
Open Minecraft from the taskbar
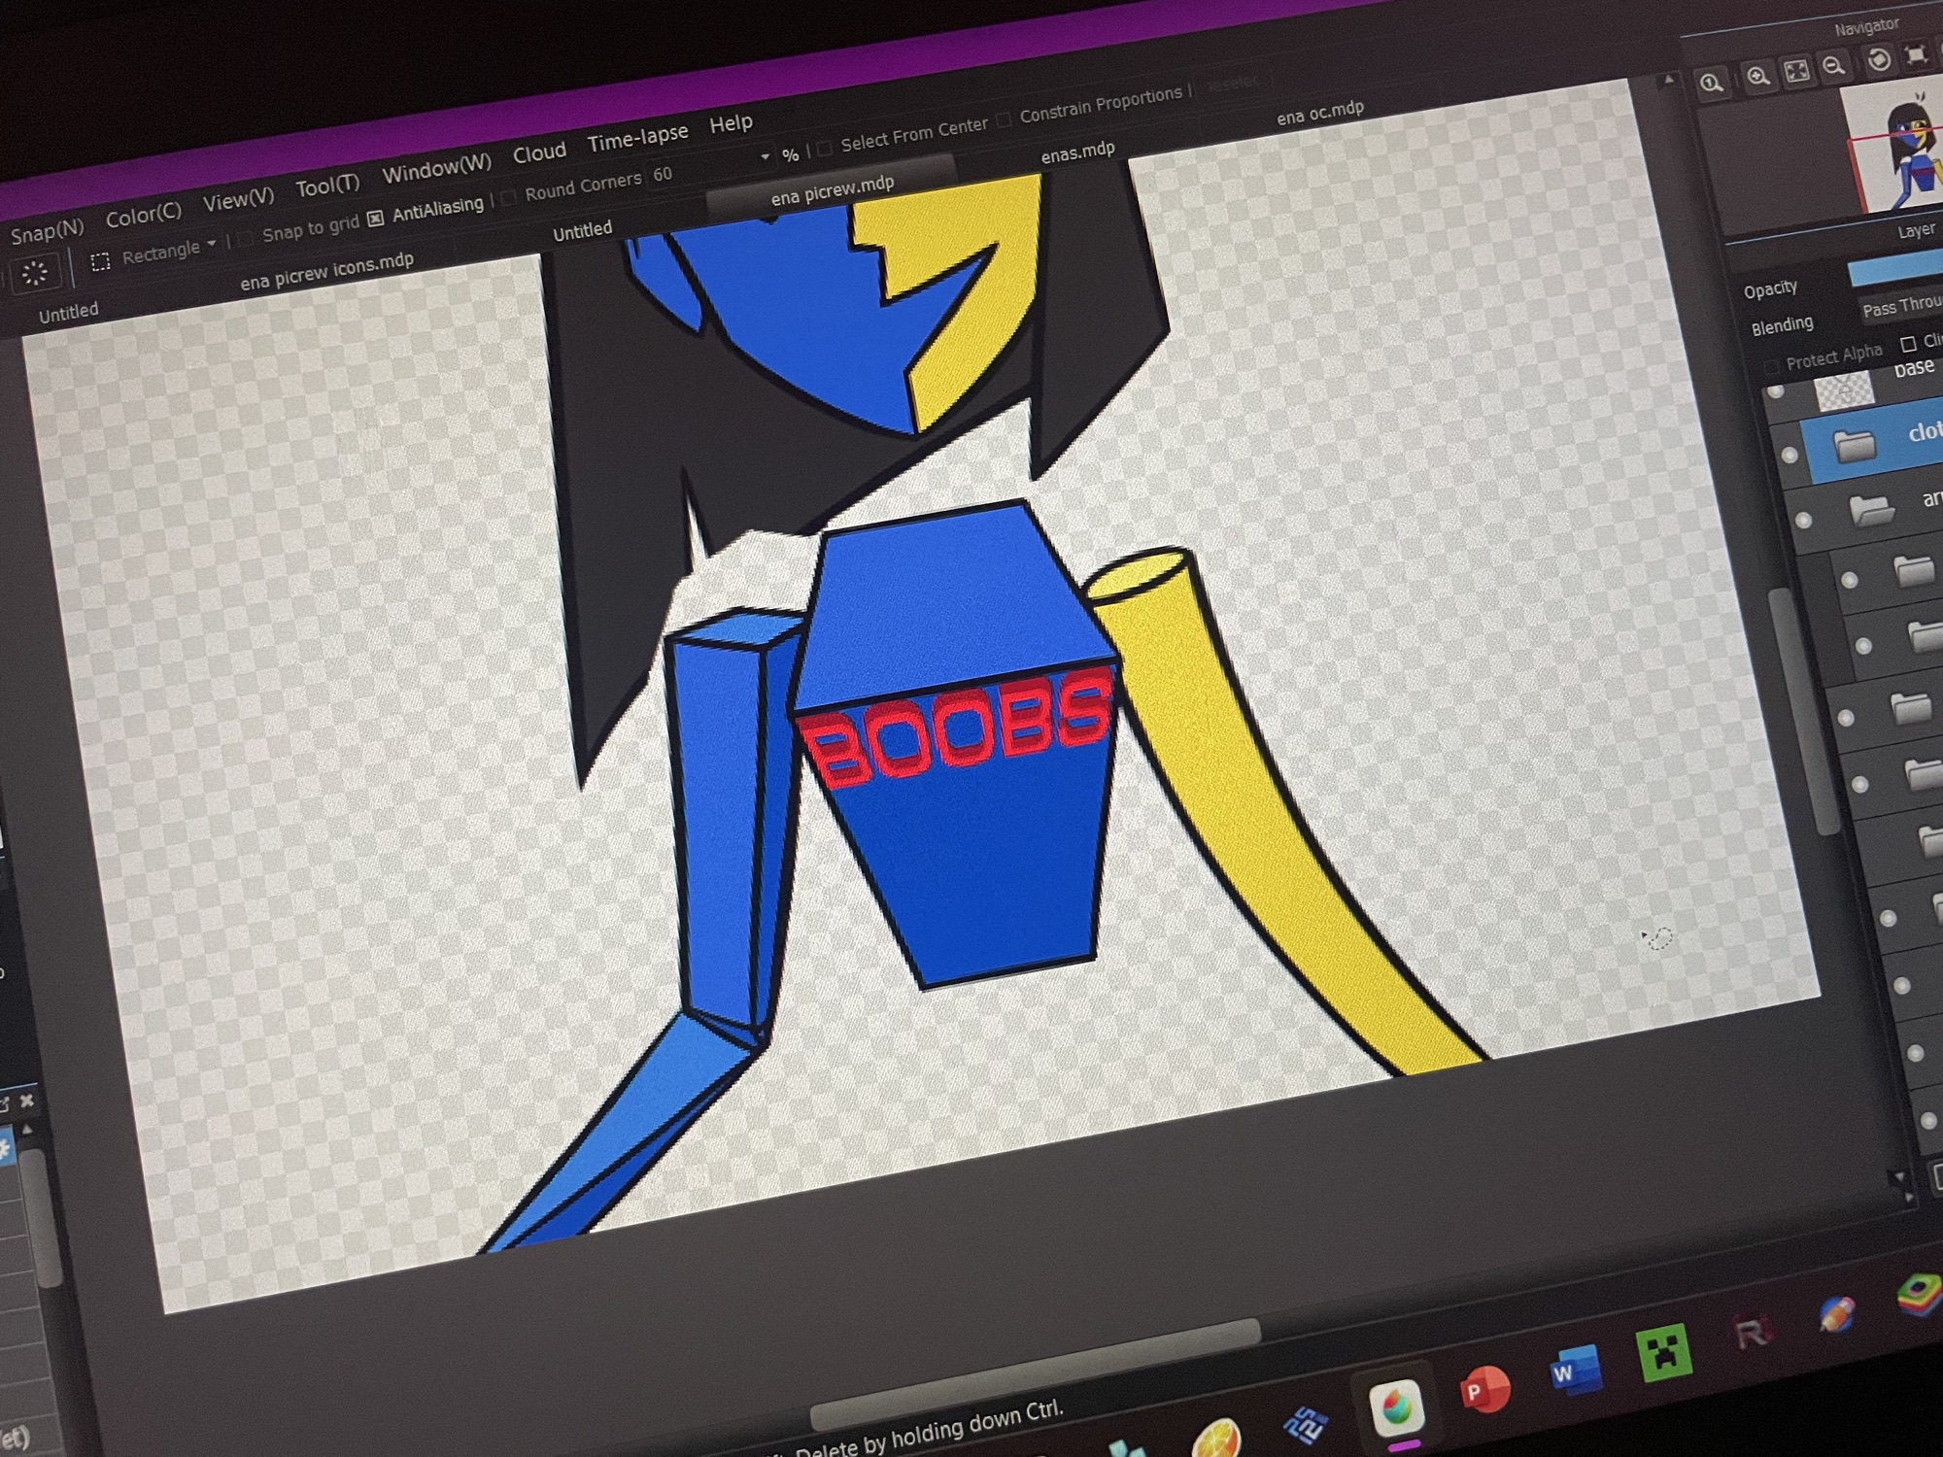[x=1664, y=1354]
